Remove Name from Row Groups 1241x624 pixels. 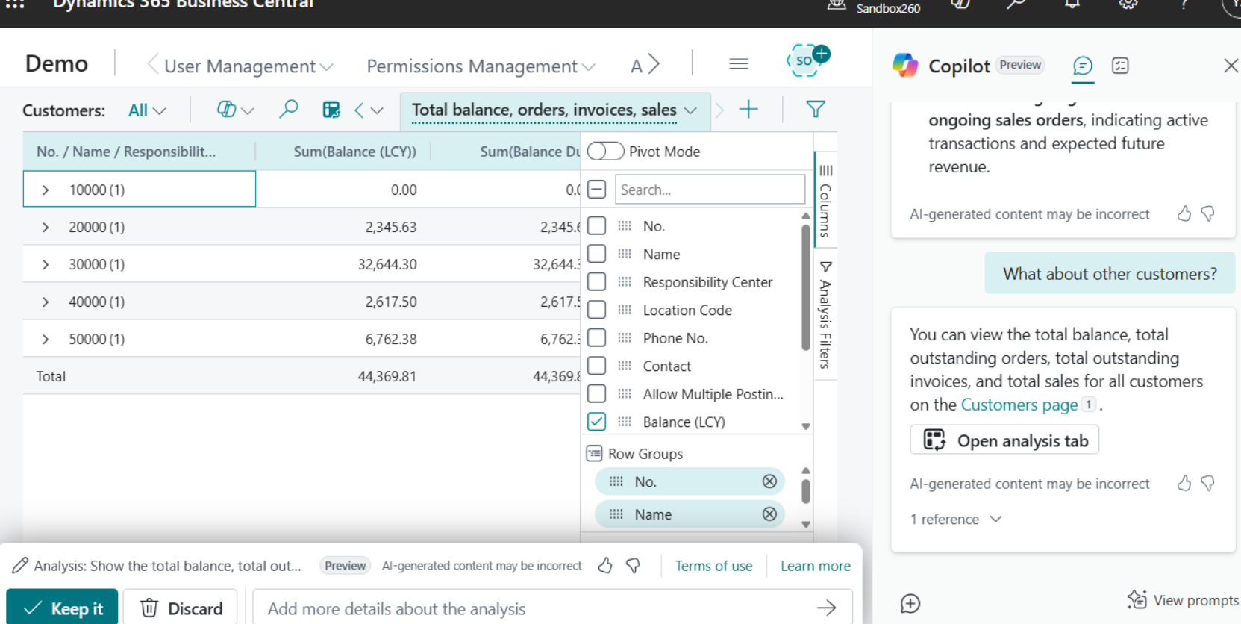tap(769, 514)
